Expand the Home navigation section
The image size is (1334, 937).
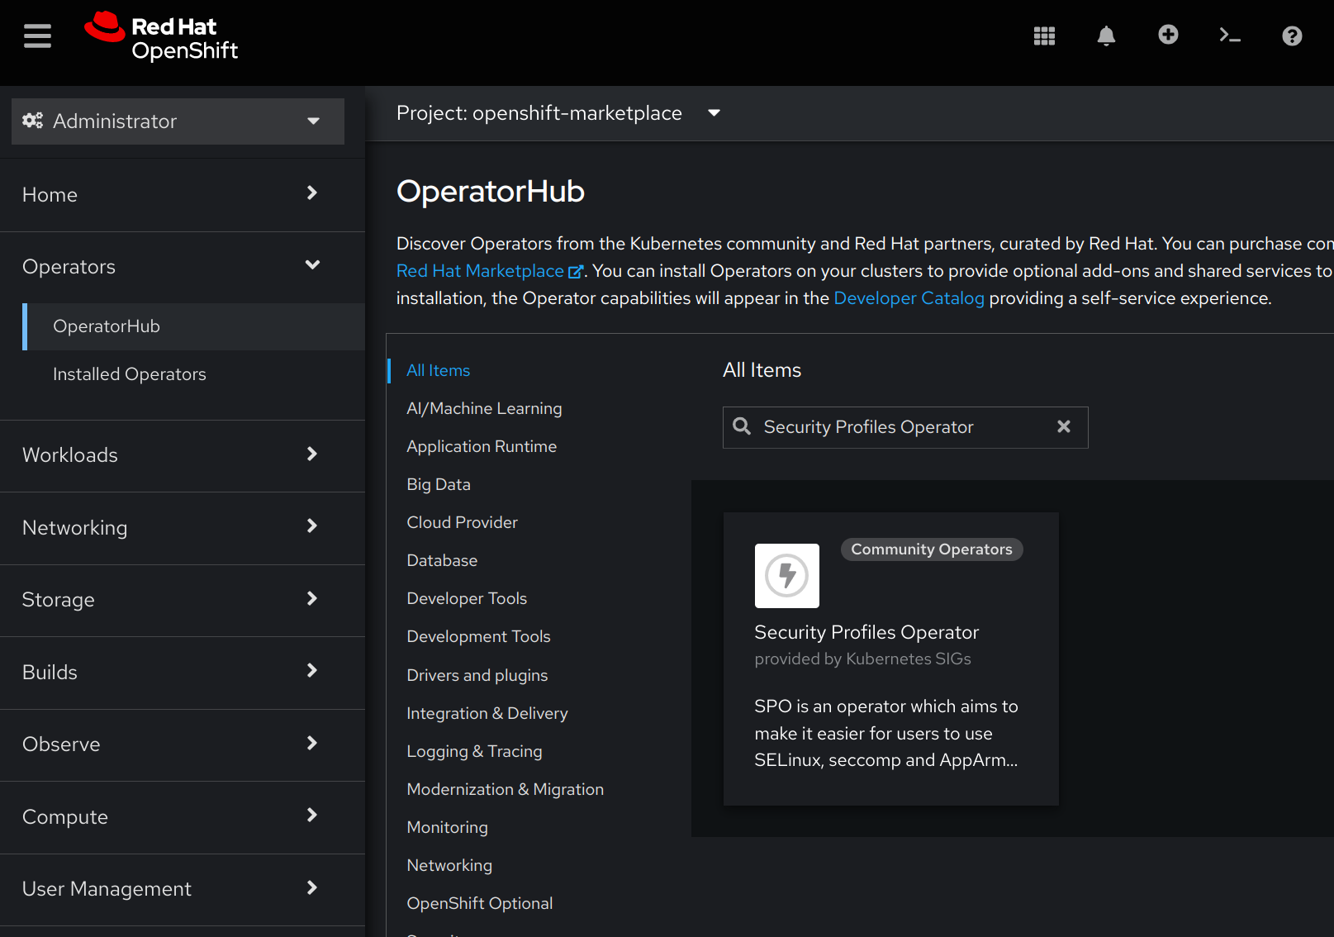pos(183,194)
